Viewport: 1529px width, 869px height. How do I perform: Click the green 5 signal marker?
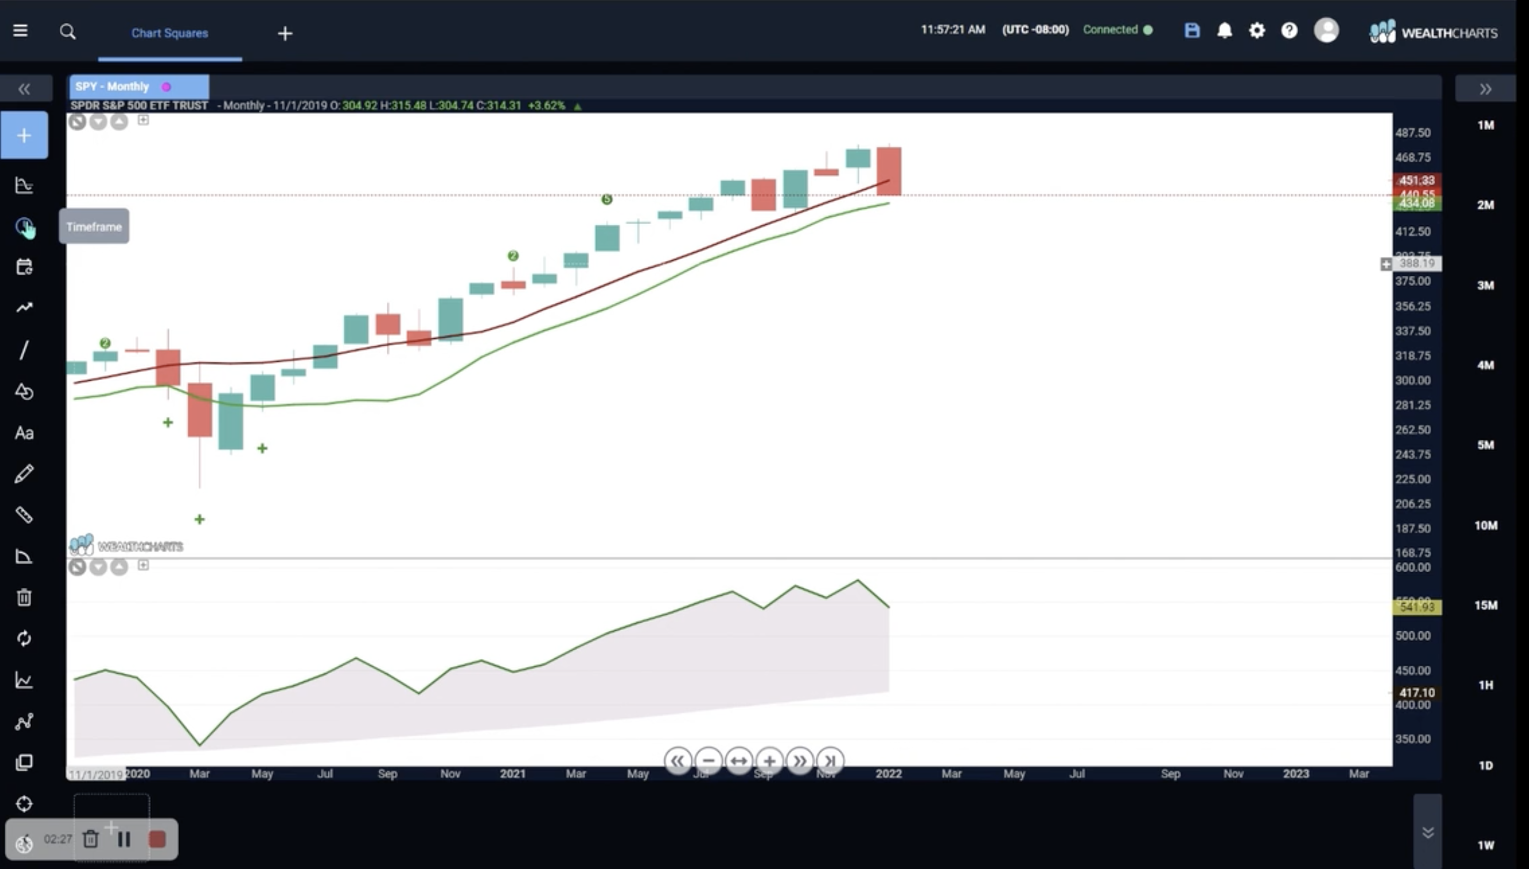tap(606, 200)
